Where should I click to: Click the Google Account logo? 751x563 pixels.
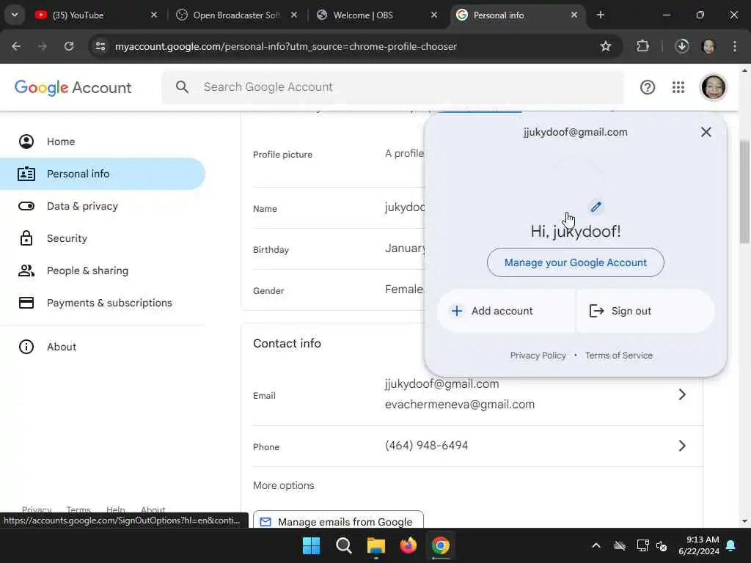pos(73,88)
